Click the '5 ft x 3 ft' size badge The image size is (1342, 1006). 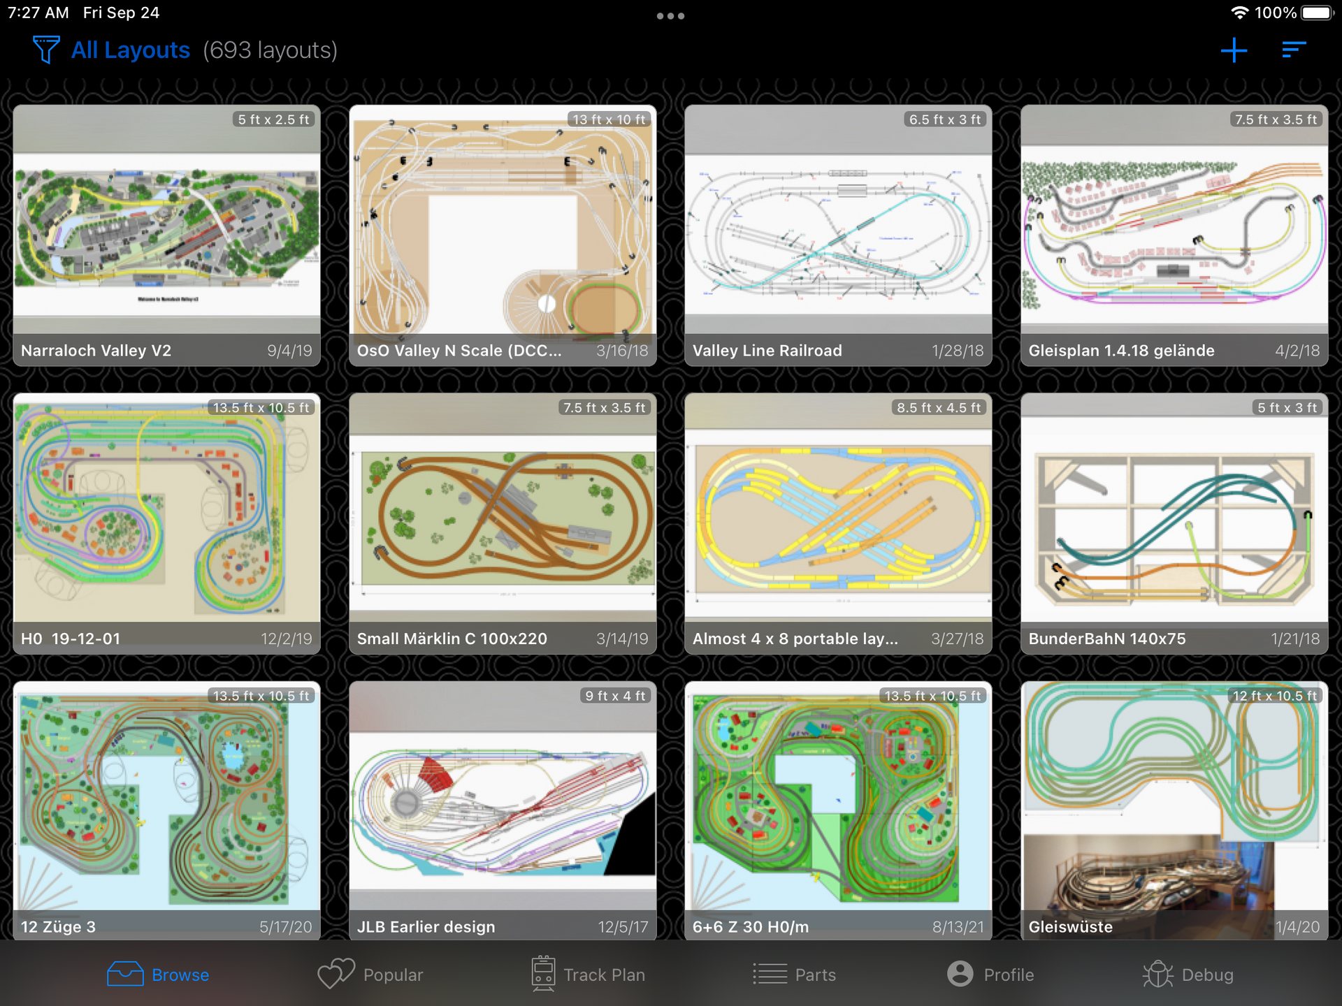click(x=1287, y=407)
